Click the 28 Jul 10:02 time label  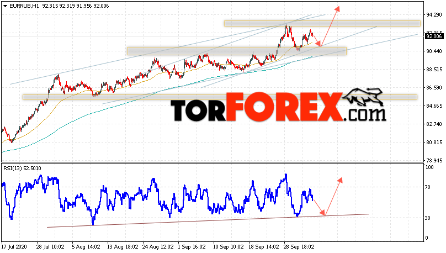(x=50, y=247)
